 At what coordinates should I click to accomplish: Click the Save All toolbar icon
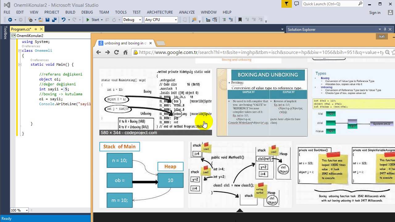click(54, 20)
